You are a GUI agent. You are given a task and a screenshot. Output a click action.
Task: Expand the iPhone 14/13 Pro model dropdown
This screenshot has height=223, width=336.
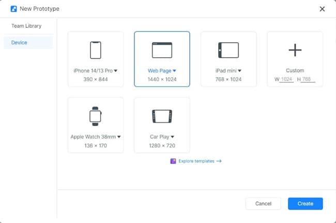116,71
